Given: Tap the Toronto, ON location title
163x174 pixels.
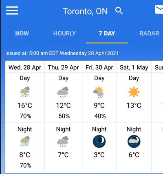Looking at the screenshot, I should pos(85,11).
